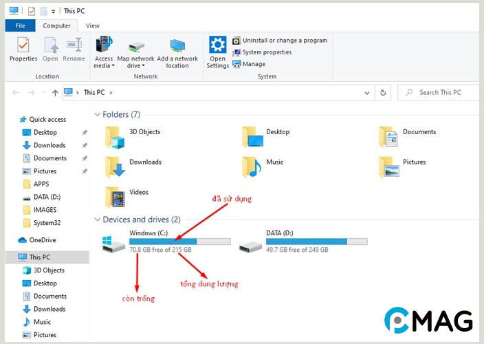The width and height of the screenshot is (484, 344).
Task: Click the Search This PC field
Action: click(439, 92)
